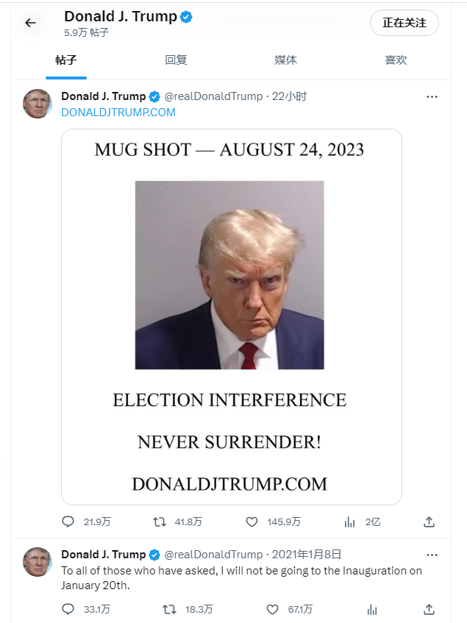Open the DONALDJTRUMP.COM link in the post
The height and width of the screenshot is (623, 467).
118,113
